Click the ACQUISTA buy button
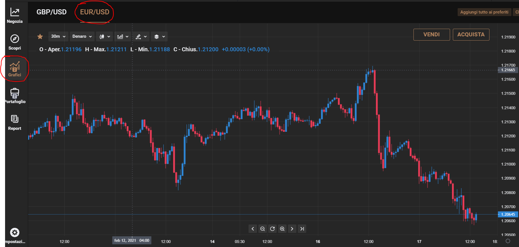The height and width of the screenshot is (247, 519). 471,34
